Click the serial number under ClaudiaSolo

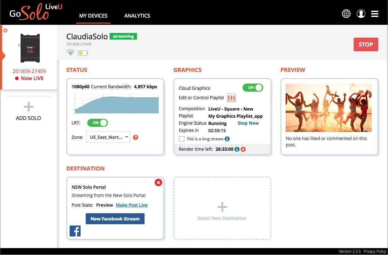[x=79, y=44]
